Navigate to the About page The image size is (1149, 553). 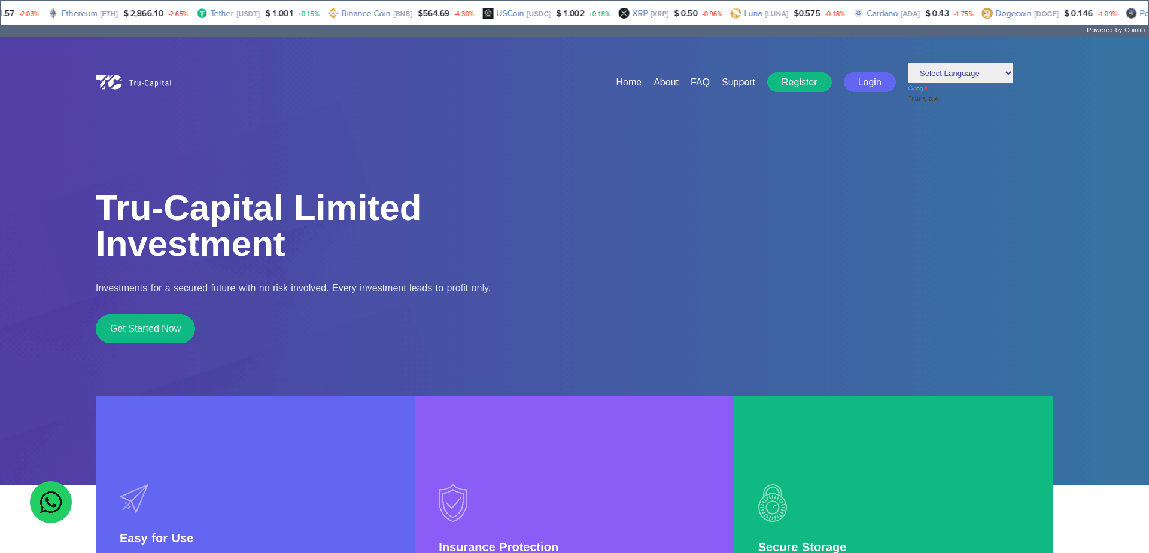(666, 82)
